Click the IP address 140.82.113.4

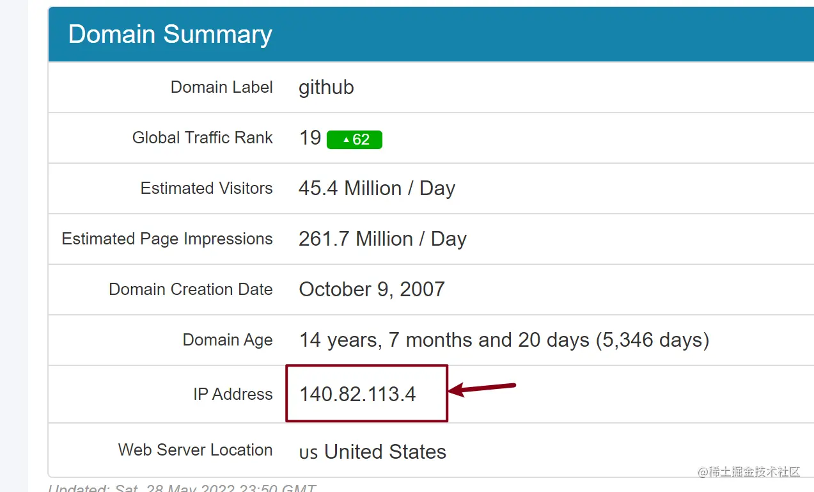pos(357,394)
